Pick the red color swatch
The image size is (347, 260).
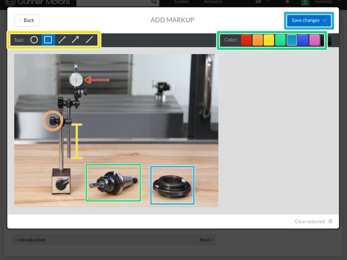246,40
